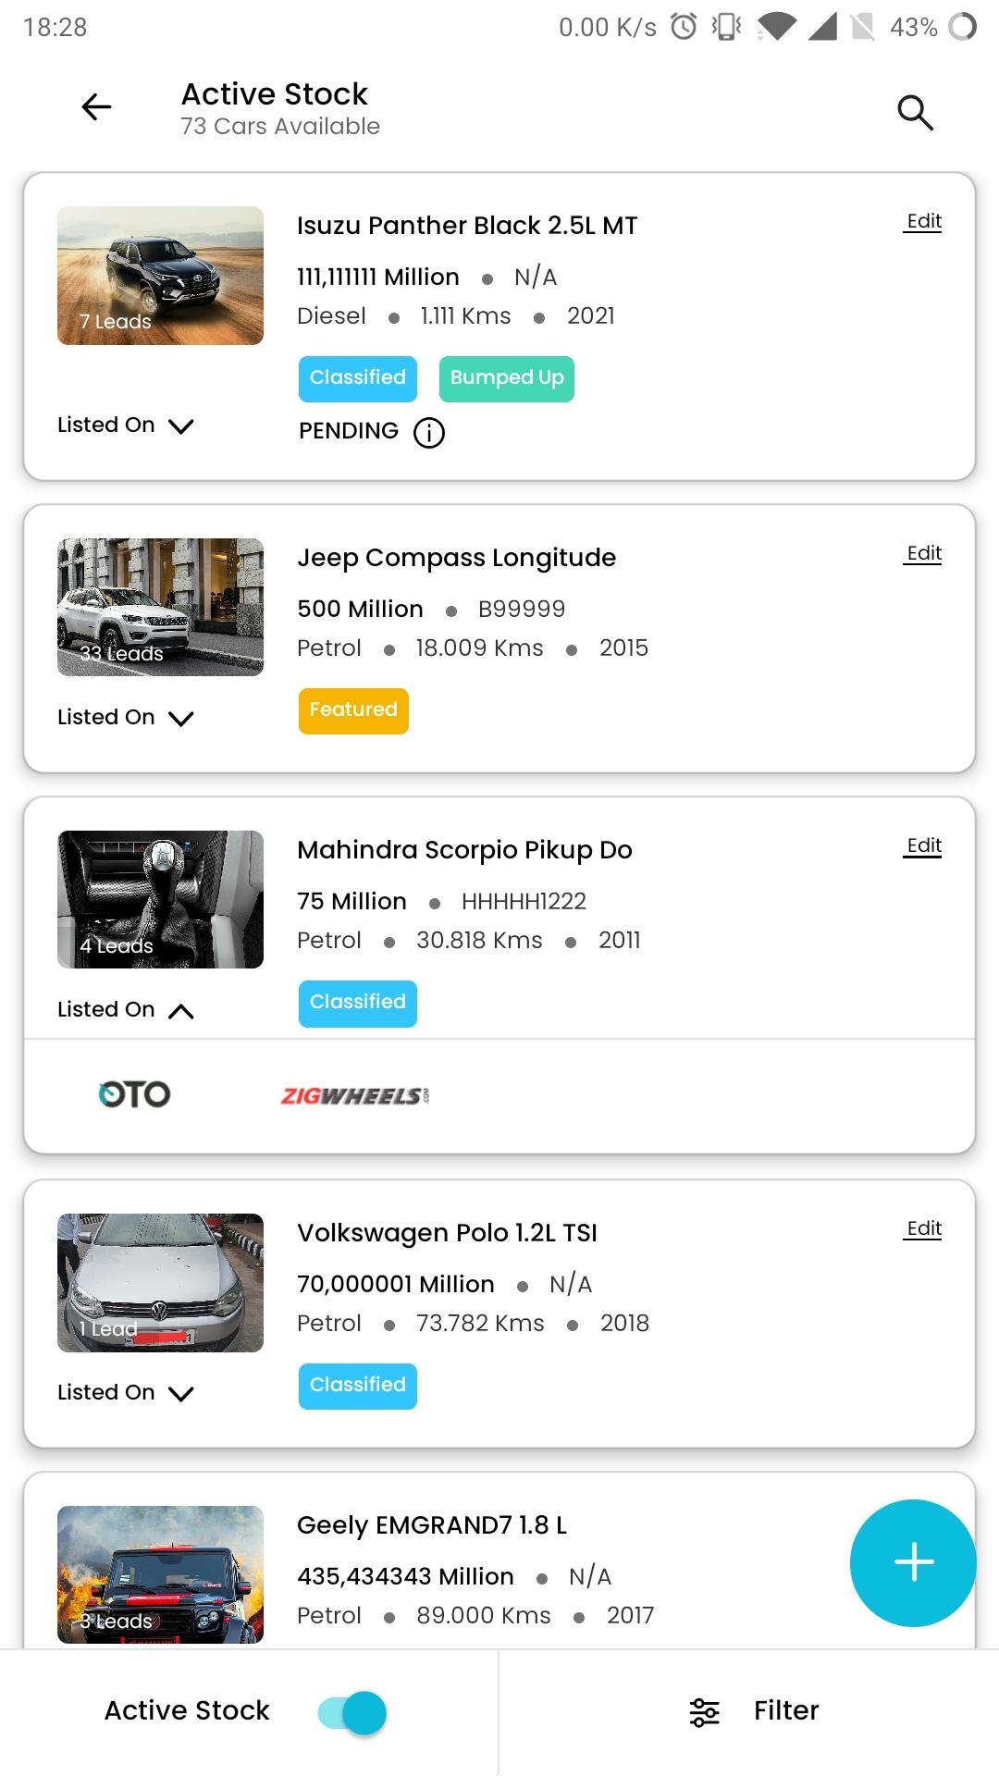The height and width of the screenshot is (1776, 999).
Task: Expand Listed On for Isuzu Panther
Action: pyautogui.click(x=126, y=425)
